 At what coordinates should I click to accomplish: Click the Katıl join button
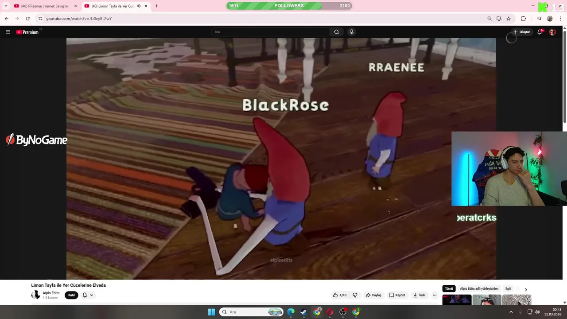(x=71, y=295)
